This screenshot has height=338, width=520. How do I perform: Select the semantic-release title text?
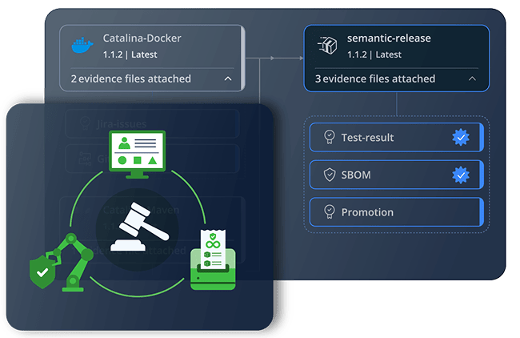[x=389, y=38]
